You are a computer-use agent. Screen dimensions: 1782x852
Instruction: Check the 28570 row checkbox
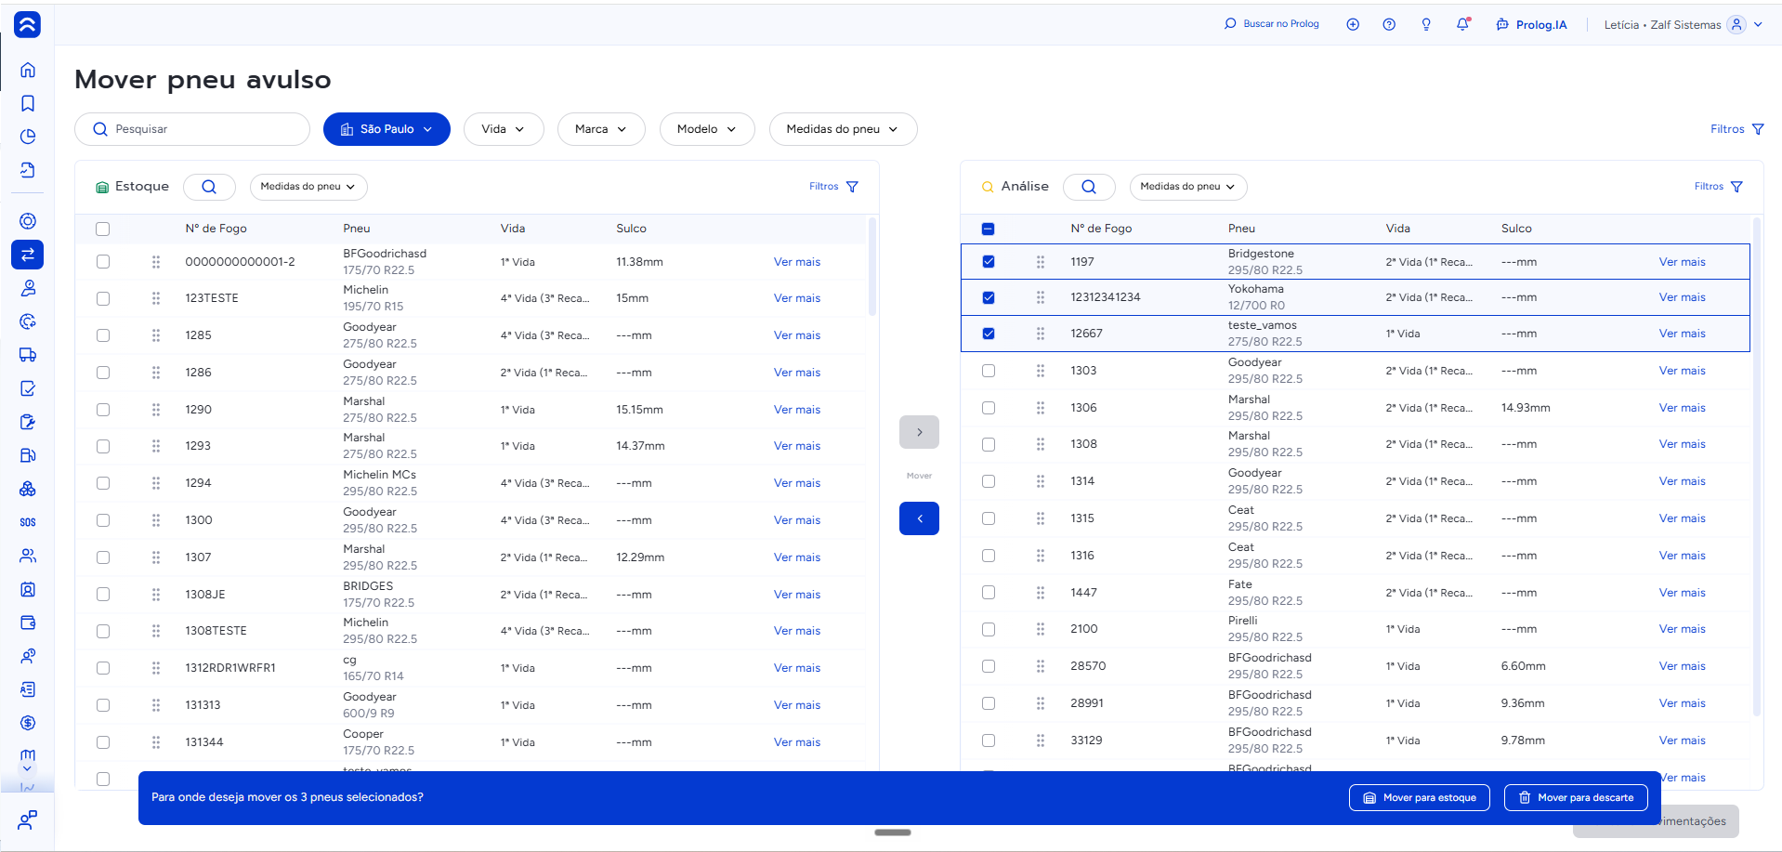pyautogui.click(x=989, y=666)
